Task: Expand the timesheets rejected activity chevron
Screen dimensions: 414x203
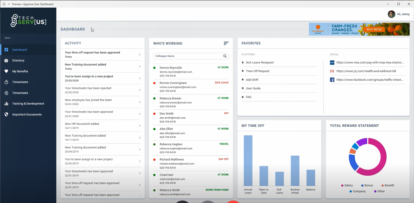Action: pos(140,90)
